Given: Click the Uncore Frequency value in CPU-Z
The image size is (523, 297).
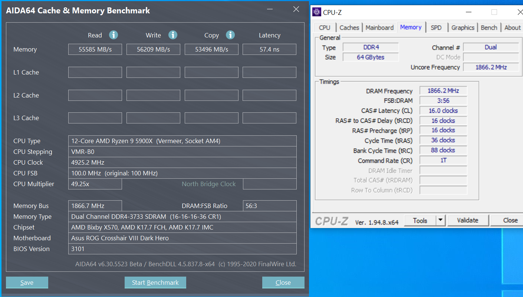Looking at the screenshot, I should 491,67.
